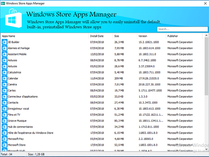Close the Windows Store Apps Manager window
The height and width of the screenshot is (157, 209).
click(x=205, y=3)
